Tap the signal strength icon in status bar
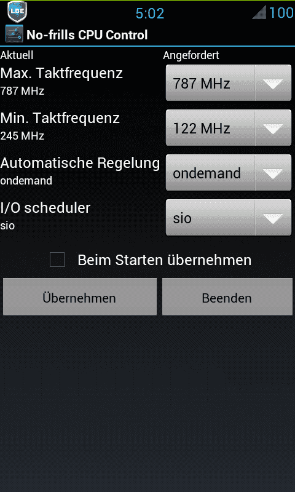The height and width of the screenshot is (492, 295). (259, 12)
